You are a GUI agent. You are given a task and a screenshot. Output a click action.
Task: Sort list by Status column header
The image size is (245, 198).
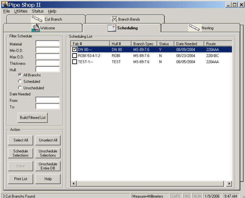[x=165, y=44]
